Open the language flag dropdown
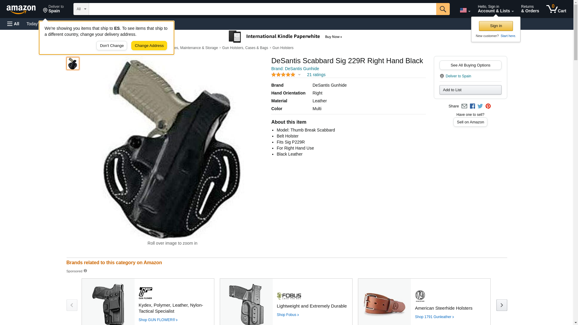This screenshot has width=578, height=325. 465,11
